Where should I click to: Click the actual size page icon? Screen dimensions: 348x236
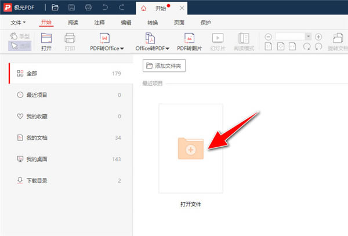[269, 46]
